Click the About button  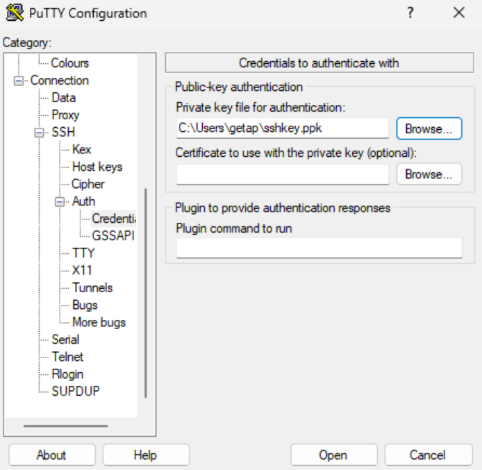(51, 455)
